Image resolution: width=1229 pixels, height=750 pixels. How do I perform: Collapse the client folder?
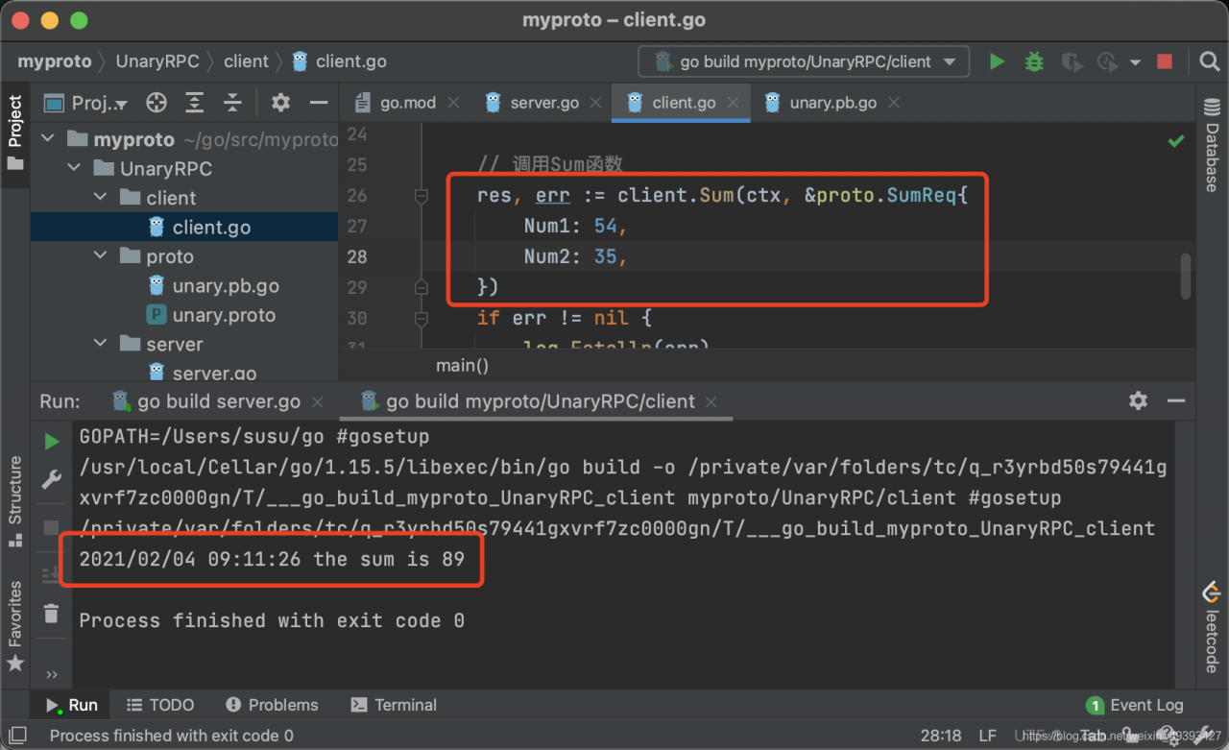coord(101,198)
